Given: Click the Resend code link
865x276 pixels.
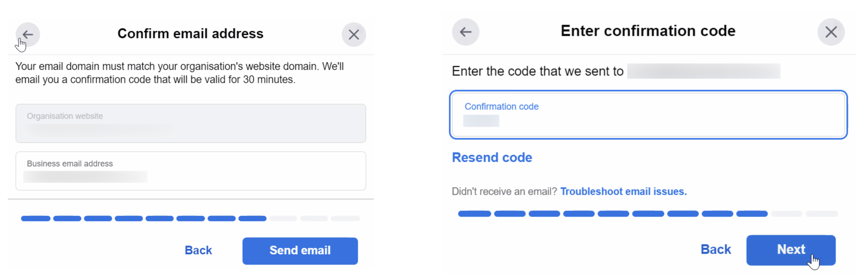Looking at the screenshot, I should point(492,157).
